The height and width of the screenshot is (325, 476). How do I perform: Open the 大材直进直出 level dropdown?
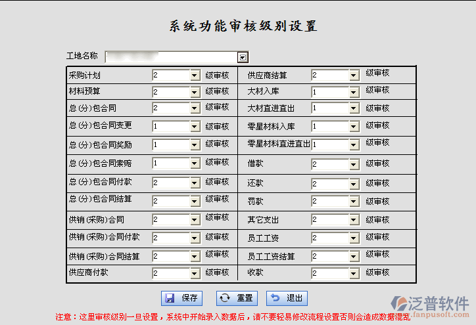(354, 108)
